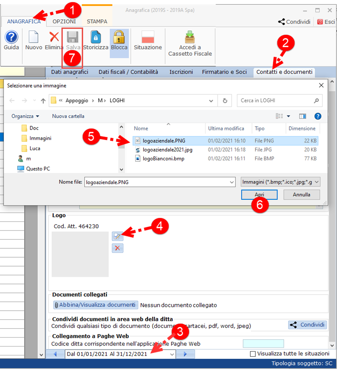This screenshot has width=337, height=369.
Task: Open the Situazione icon
Action: pos(148,37)
